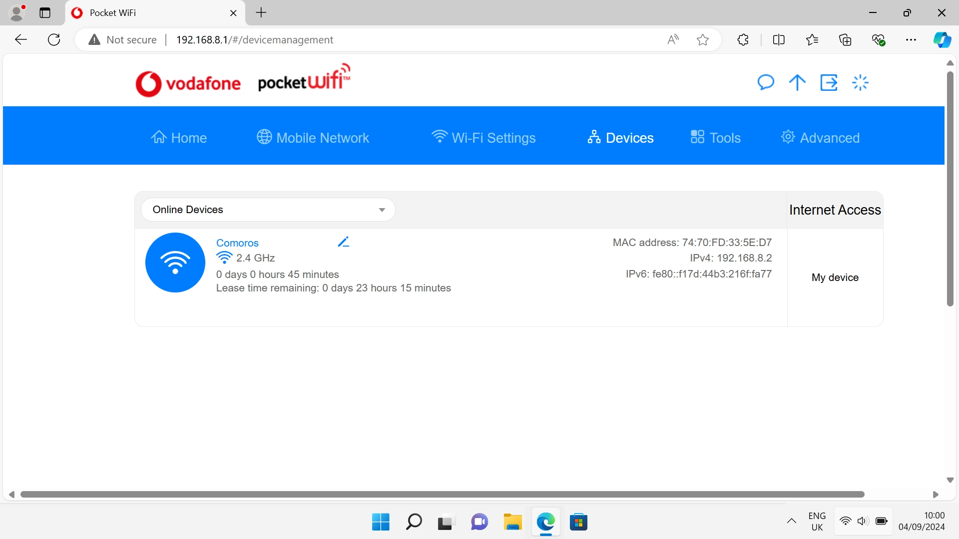The height and width of the screenshot is (539, 959).
Task: Click the blue Wi-Fi circle avatar for Comoros
Action: point(174,262)
